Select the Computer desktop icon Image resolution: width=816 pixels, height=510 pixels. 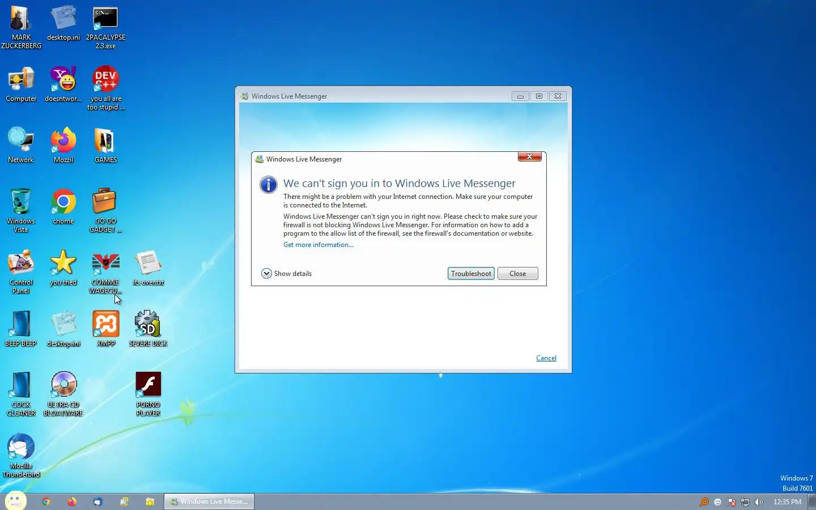click(21, 84)
